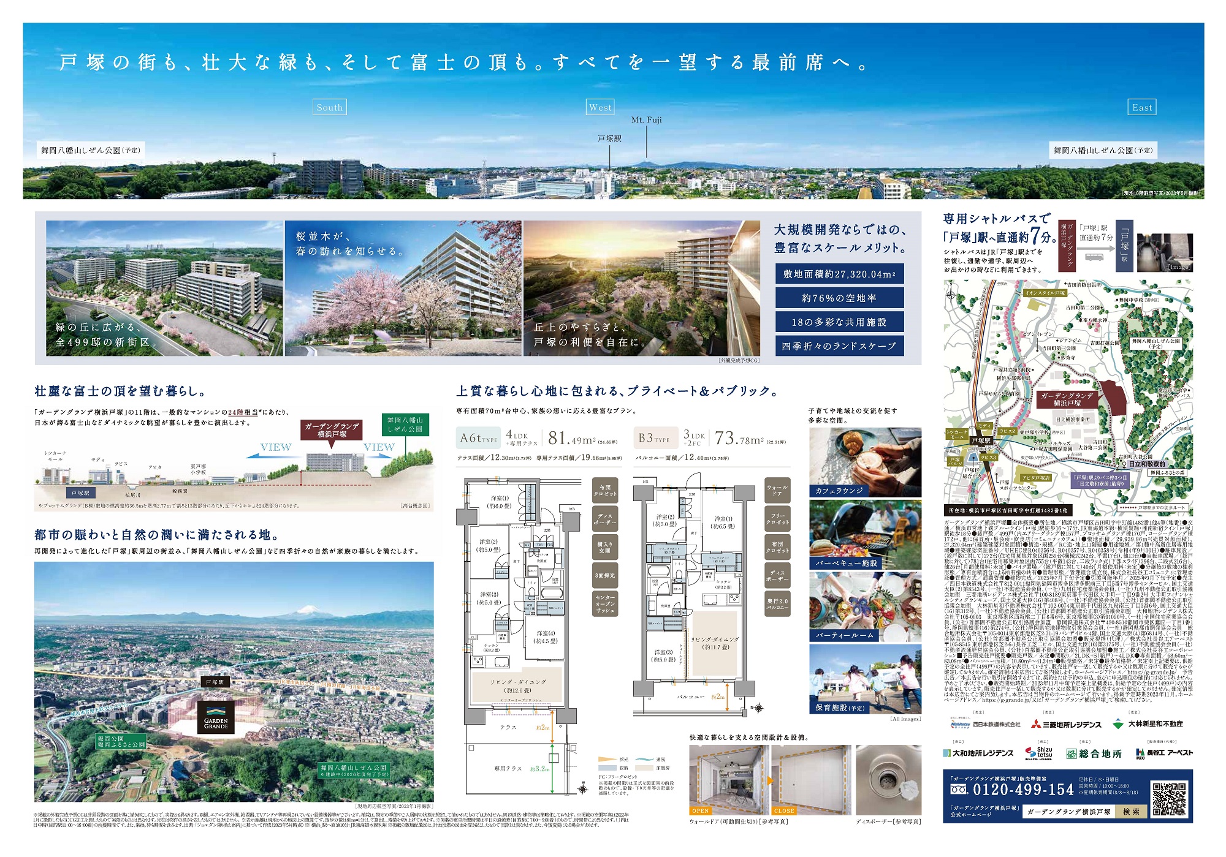Open the OPEN wall door photo
Viewport: 1226px width, 857px height.
coord(730,780)
